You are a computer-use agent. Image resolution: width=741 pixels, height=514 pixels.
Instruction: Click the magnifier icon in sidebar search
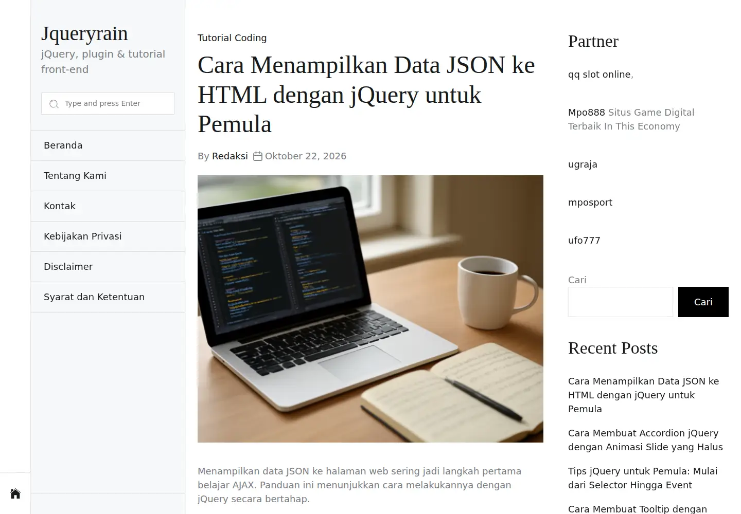tap(54, 104)
